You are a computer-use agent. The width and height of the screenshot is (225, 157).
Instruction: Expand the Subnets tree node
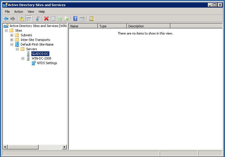coord(12,35)
